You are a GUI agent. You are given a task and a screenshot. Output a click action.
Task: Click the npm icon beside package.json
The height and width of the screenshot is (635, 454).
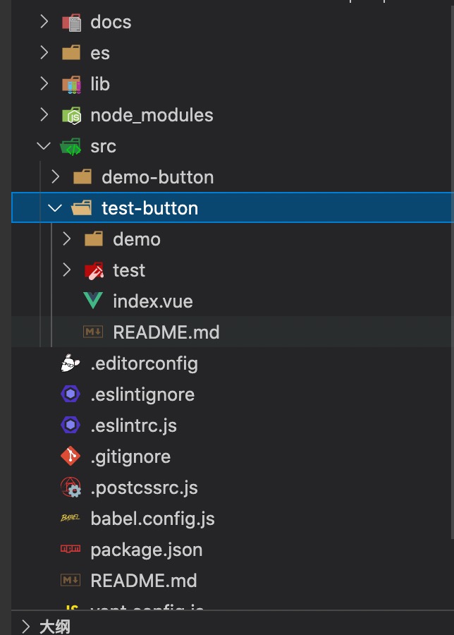coord(70,550)
